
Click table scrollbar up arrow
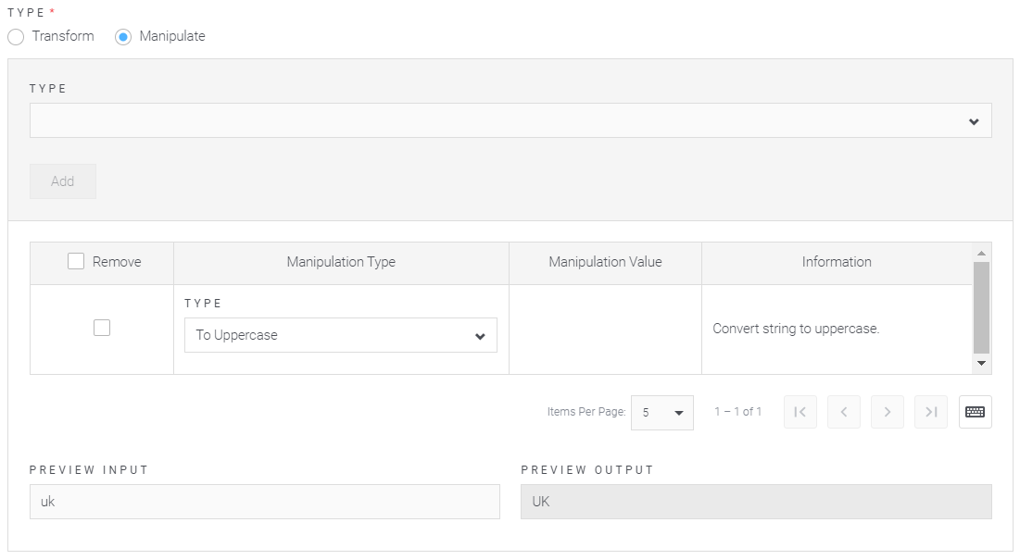(x=982, y=253)
